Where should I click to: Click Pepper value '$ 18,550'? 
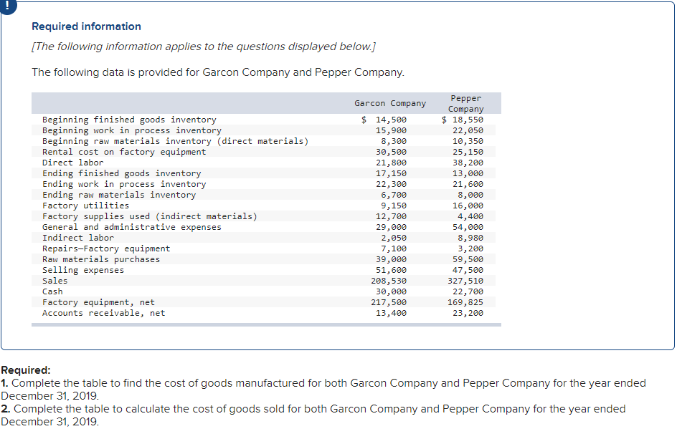point(462,120)
